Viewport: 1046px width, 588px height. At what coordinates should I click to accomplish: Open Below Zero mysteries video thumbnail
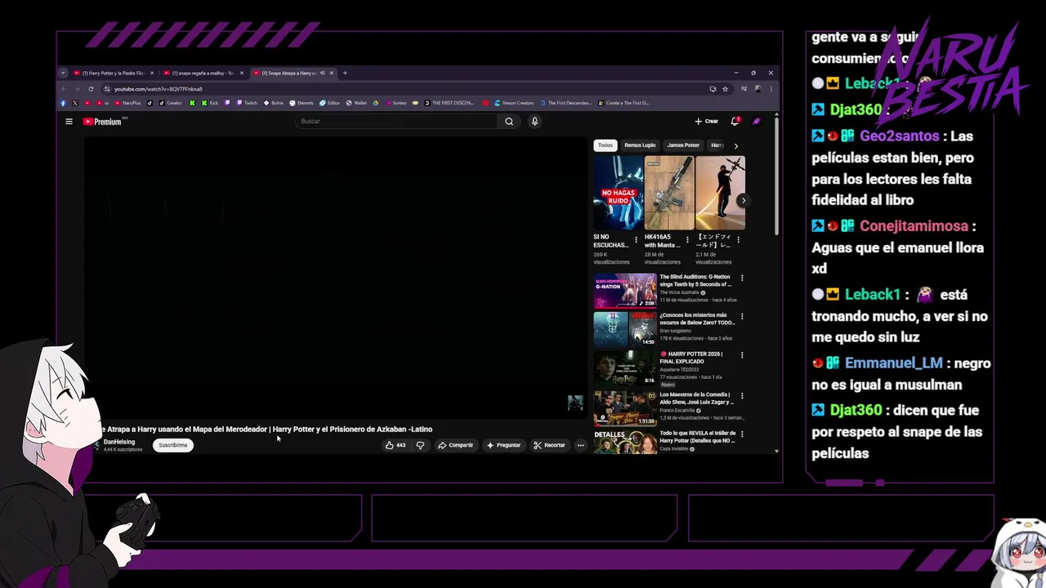click(625, 329)
